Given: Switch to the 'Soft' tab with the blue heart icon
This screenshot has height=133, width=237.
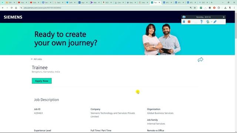Looking at the screenshot, I should point(71,3).
